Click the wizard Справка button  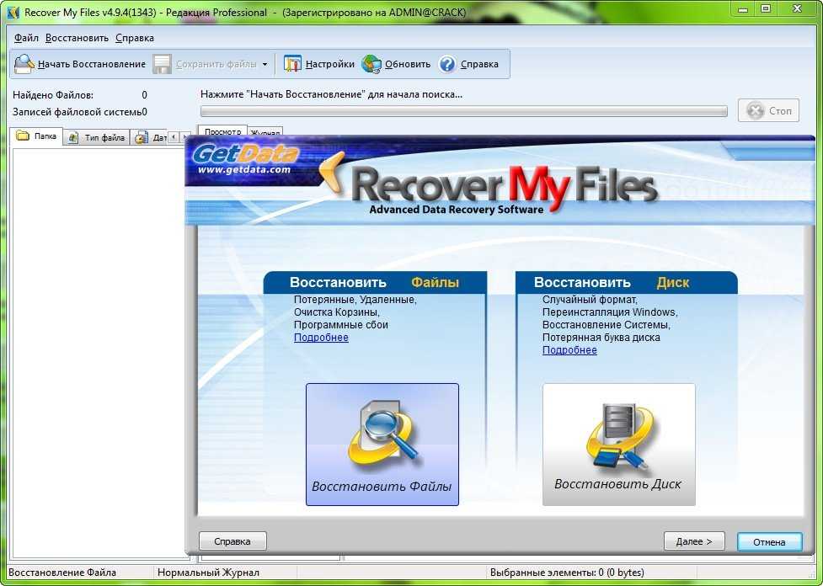(232, 541)
